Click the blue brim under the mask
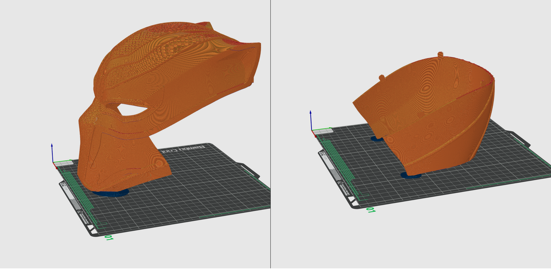 (112, 193)
